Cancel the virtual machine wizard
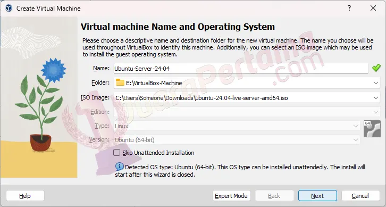The image size is (386, 207). click(x=360, y=196)
